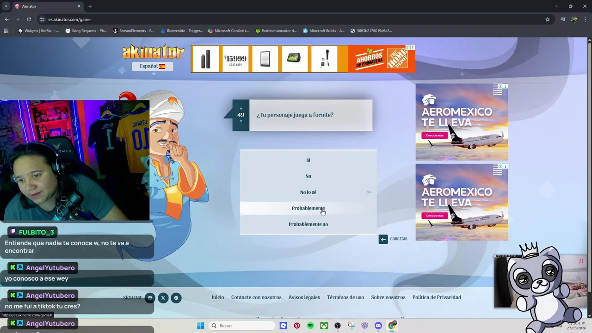The width and height of the screenshot is (592, 333).
Task: Open the upper Aeromexico ad
Action: pyautogui.click(x=462, y=122)
